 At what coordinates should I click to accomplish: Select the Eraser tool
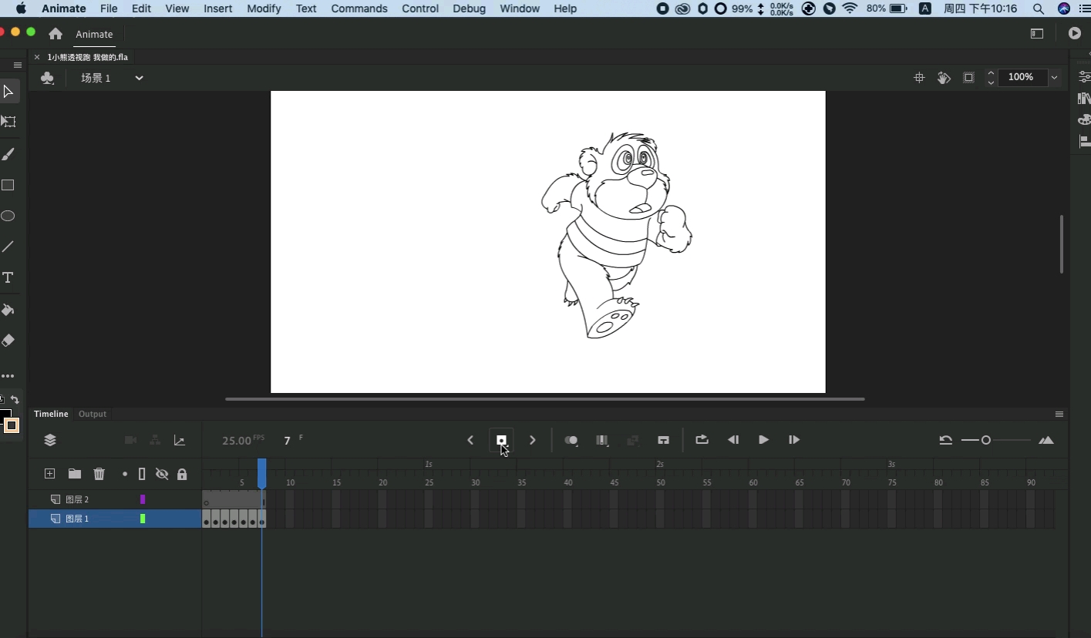(x=8, y=341)
